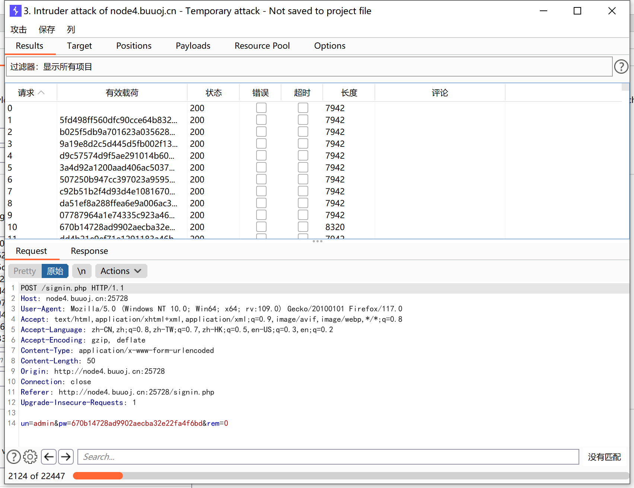Image resolution: width=634 pixels, height=488 pixels.
Task: Toggle the \n non-printable characters button
Action: point(82,271)
